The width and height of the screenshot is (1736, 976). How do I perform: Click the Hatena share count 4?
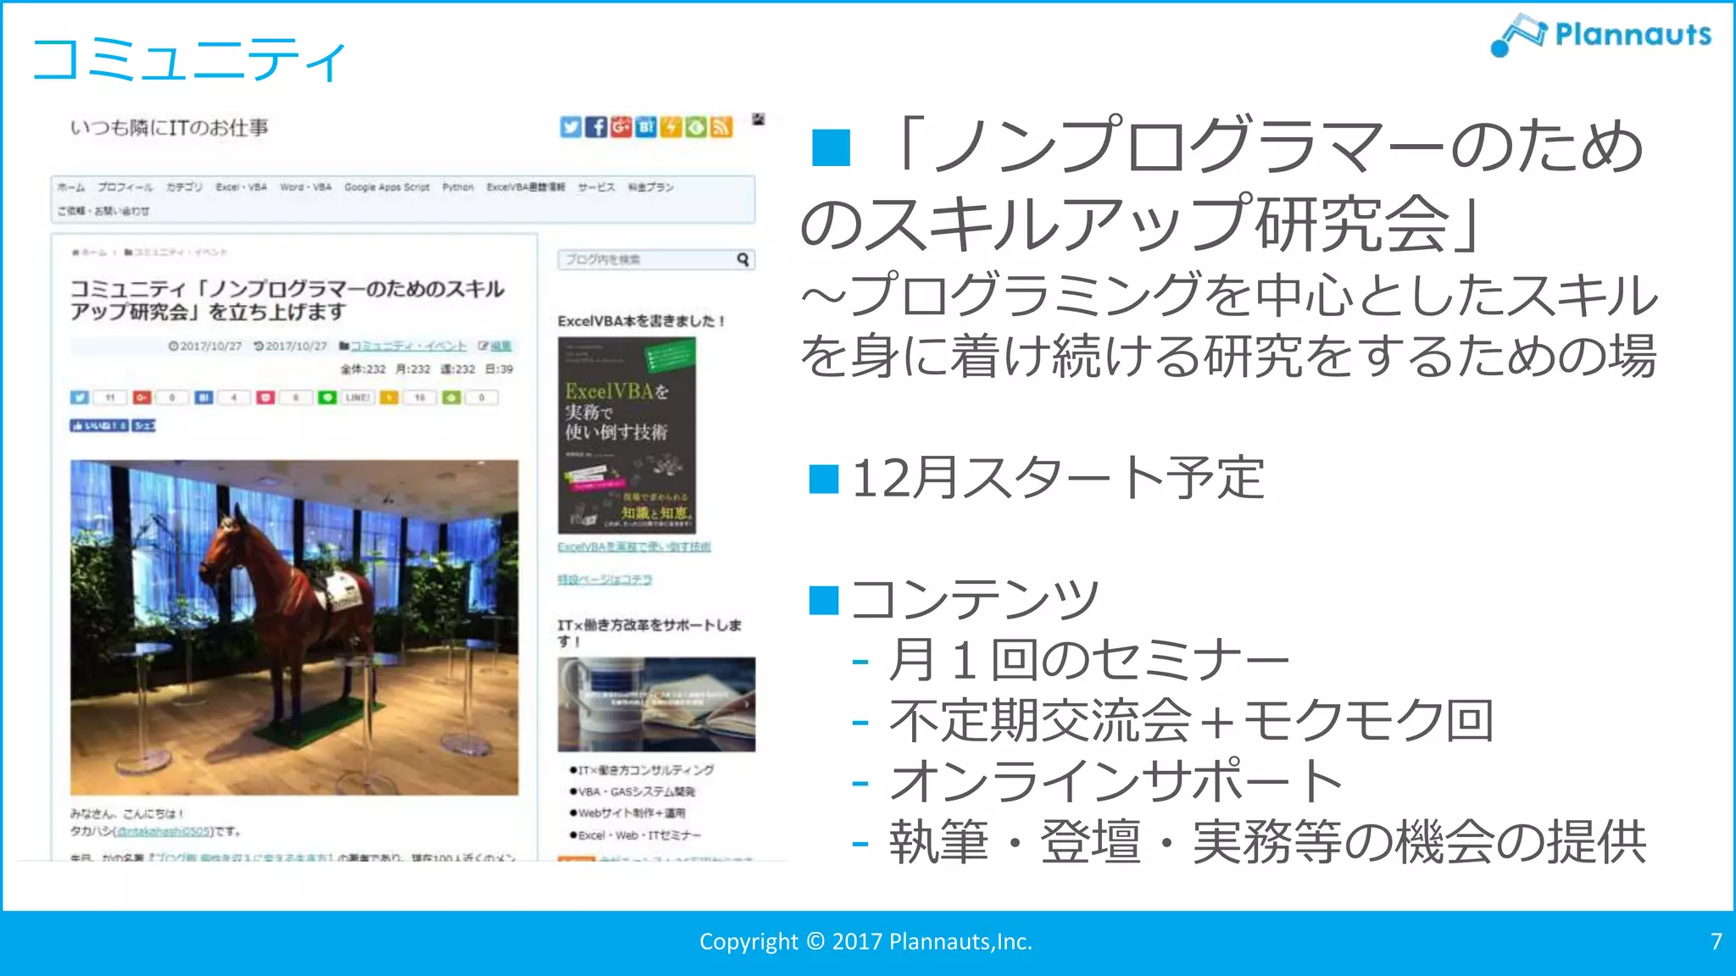pos(233,397)
